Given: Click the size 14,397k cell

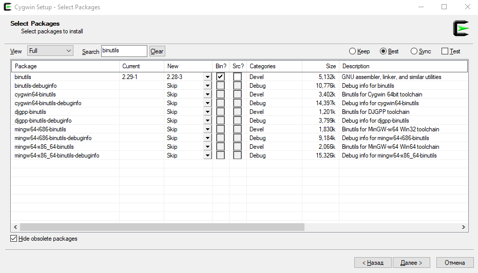Looking at the screenshot, I should click(326, 103).
